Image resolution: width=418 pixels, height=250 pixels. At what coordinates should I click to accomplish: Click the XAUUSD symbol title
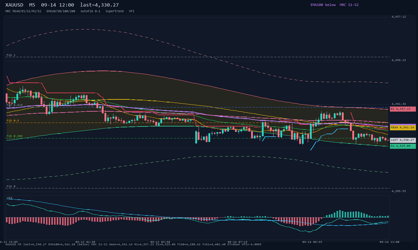(x=14, y=5)
